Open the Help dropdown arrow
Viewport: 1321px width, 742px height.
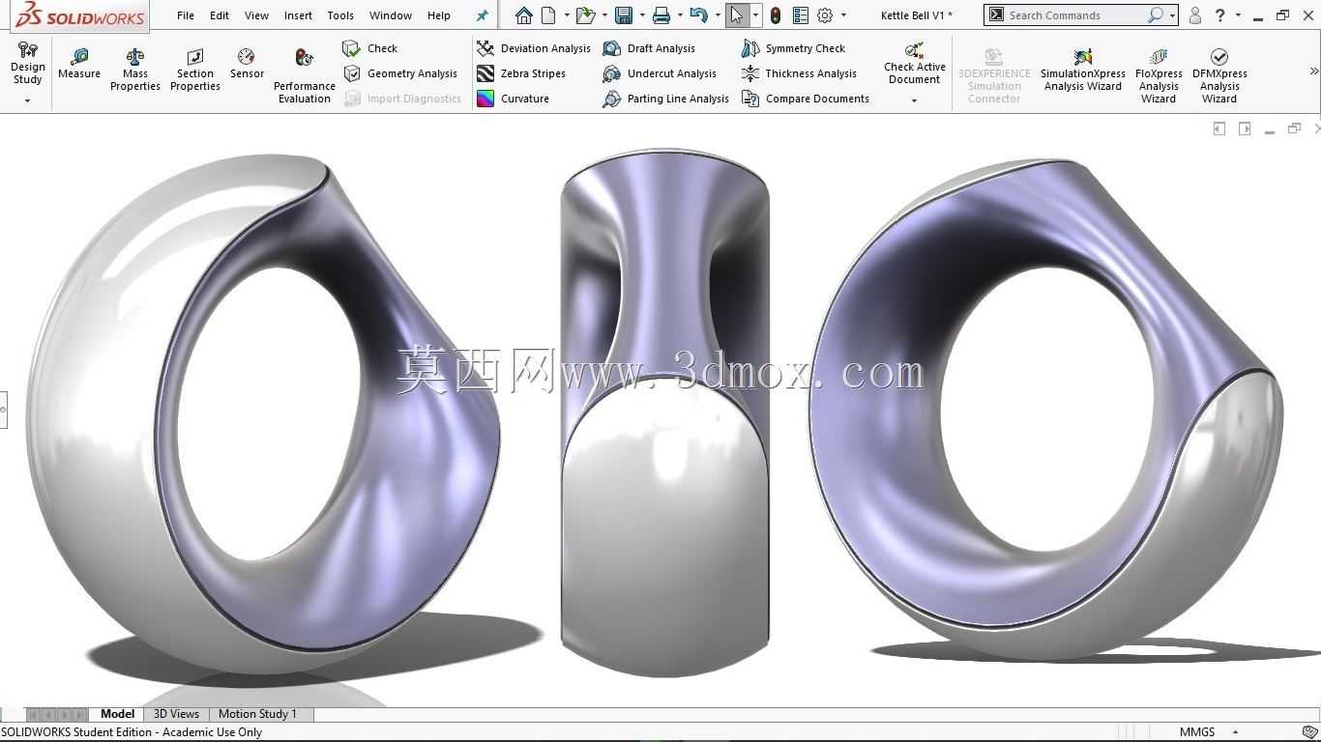[x=1238, y=15]
